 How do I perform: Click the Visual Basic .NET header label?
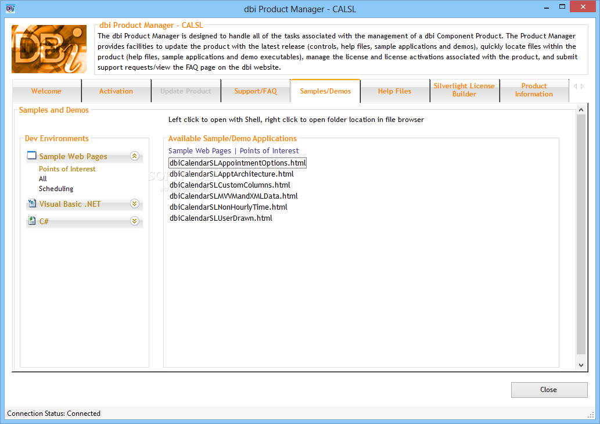pos(70,204)
